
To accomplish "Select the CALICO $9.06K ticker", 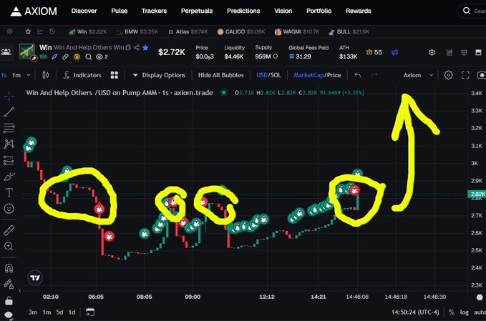I will 241,31.
